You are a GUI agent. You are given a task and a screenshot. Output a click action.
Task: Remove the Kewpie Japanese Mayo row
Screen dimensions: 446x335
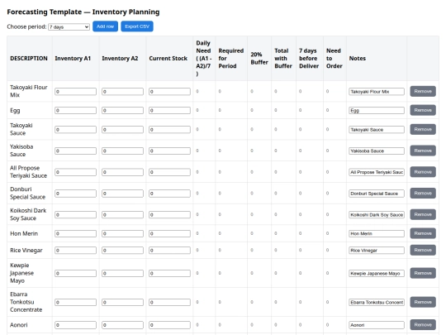pyautogui.click(x=423, y=273)
